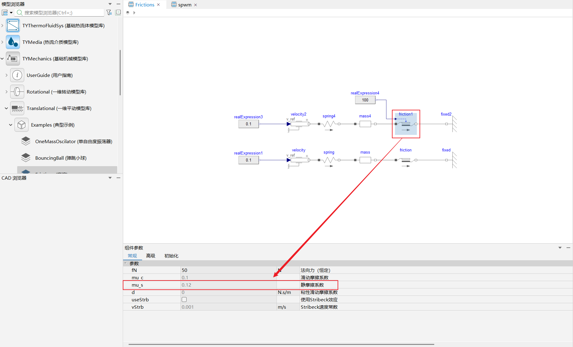The image size is (573, 347).
Task: Select the lower spring component
Action: [329, 160]
